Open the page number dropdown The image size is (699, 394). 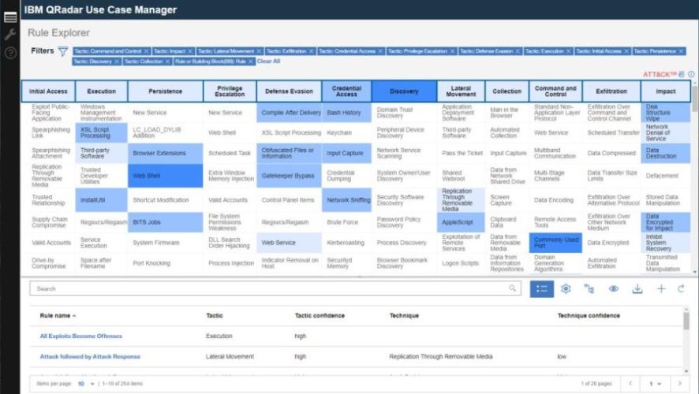[x=655, y=384]
